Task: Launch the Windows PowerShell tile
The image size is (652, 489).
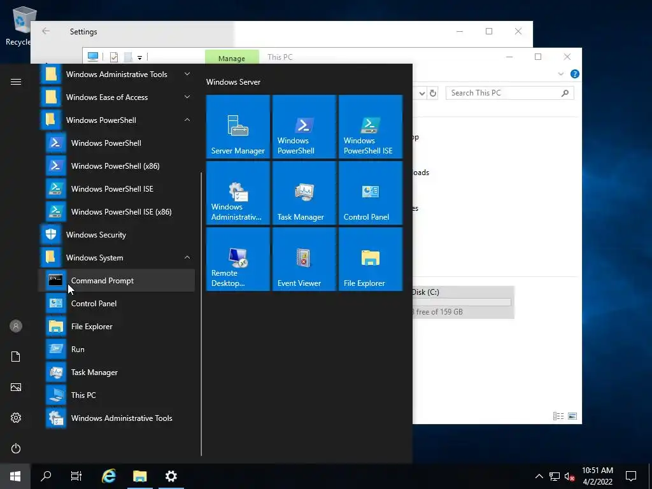Action: tap(304, 127)
